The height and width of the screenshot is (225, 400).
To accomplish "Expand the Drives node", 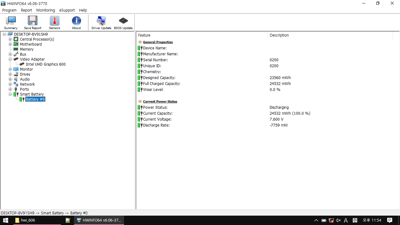I will click(10, 74).
